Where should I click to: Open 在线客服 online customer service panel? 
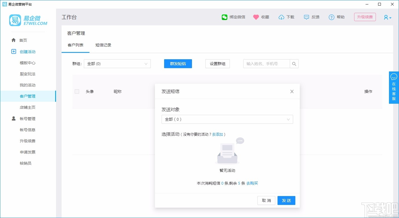coord(394,87)
